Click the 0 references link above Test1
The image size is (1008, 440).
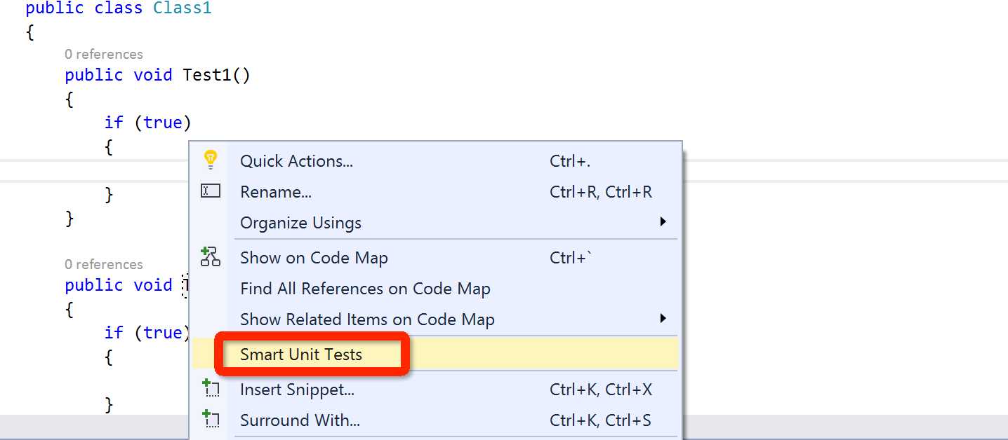pos(103,54)
